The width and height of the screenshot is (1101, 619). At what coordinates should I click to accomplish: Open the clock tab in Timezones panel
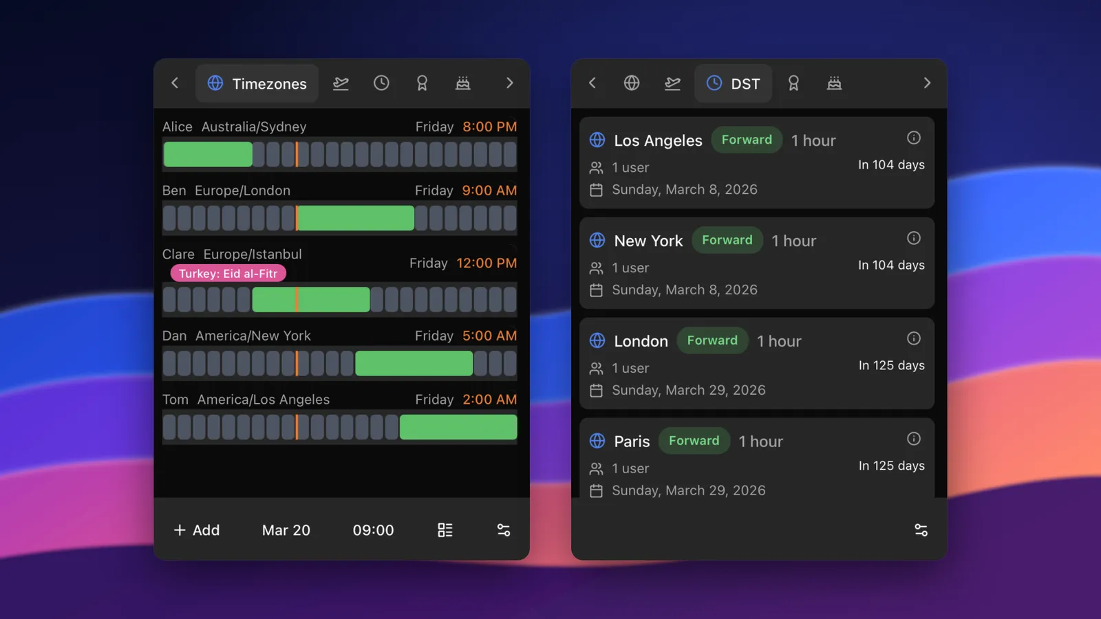381,83
